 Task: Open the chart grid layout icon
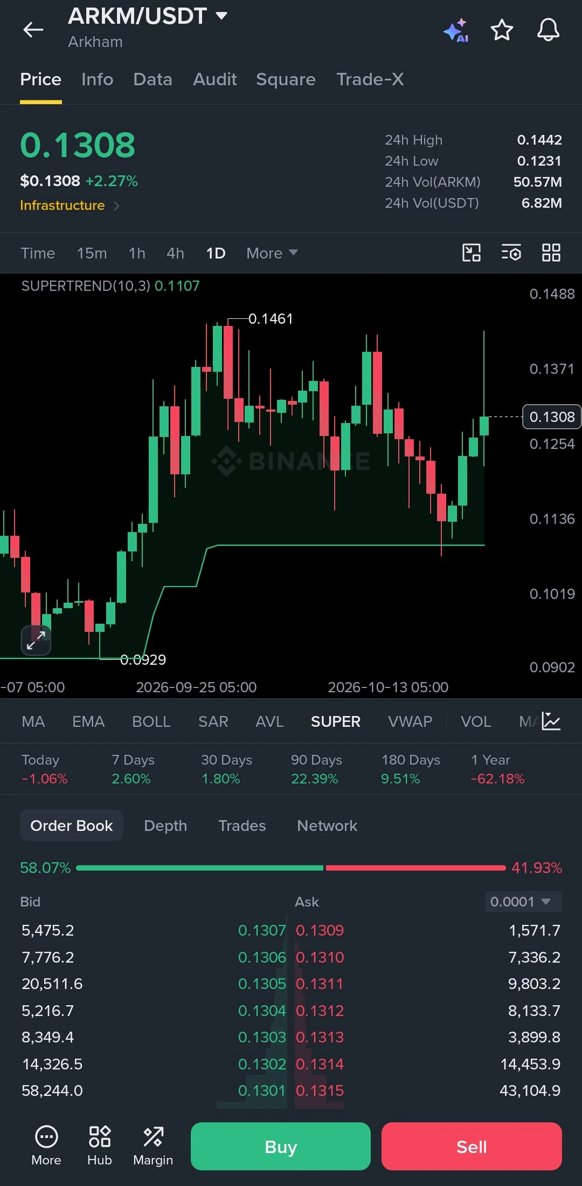(x=551, y=253)
